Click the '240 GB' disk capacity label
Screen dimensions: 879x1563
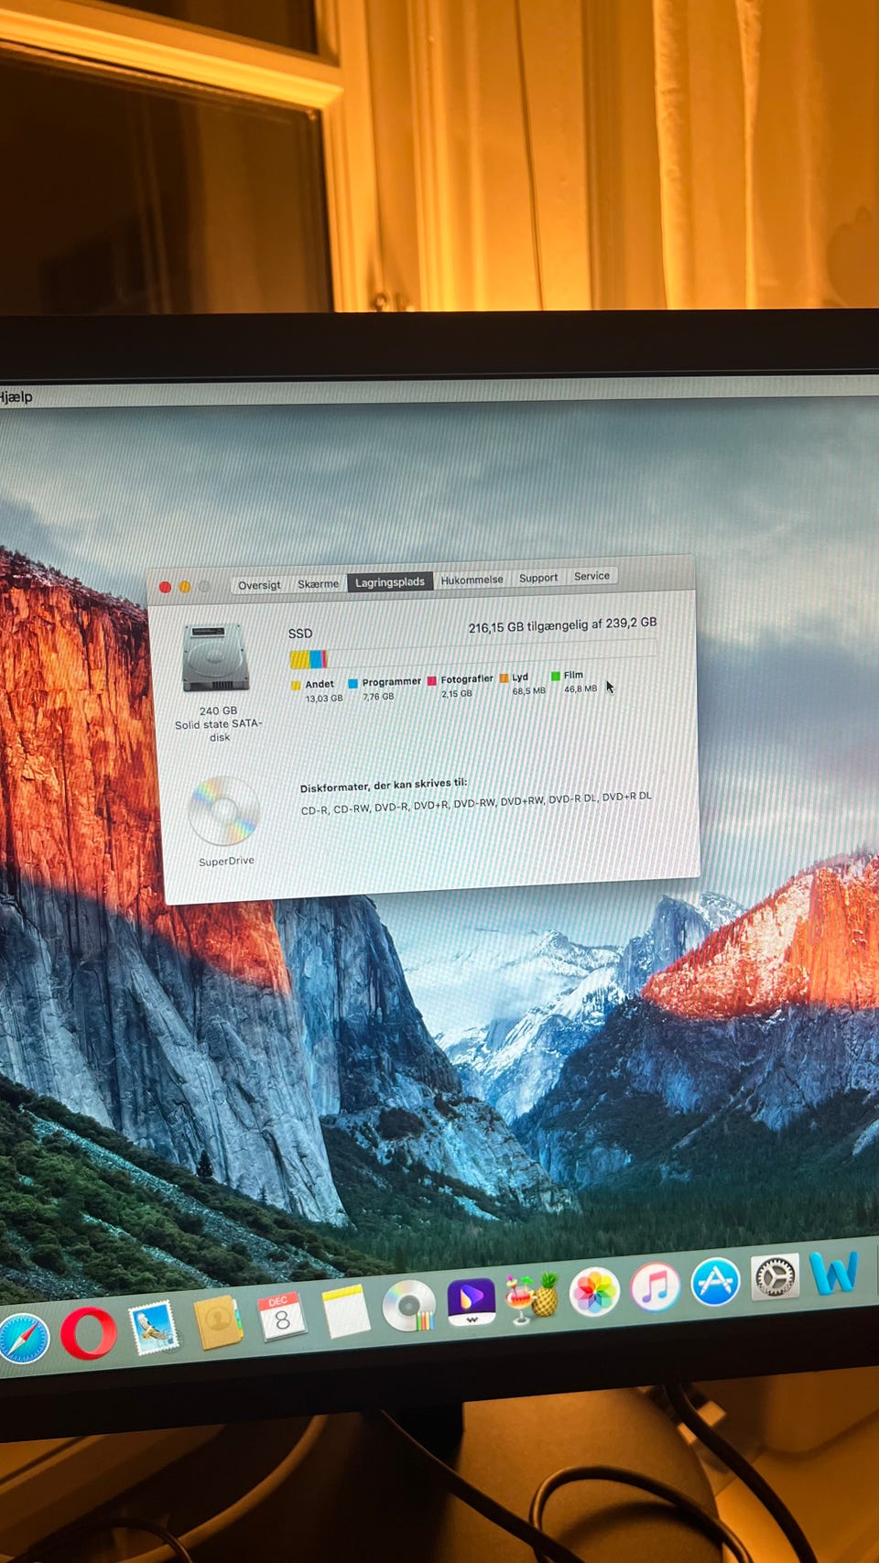218,711
